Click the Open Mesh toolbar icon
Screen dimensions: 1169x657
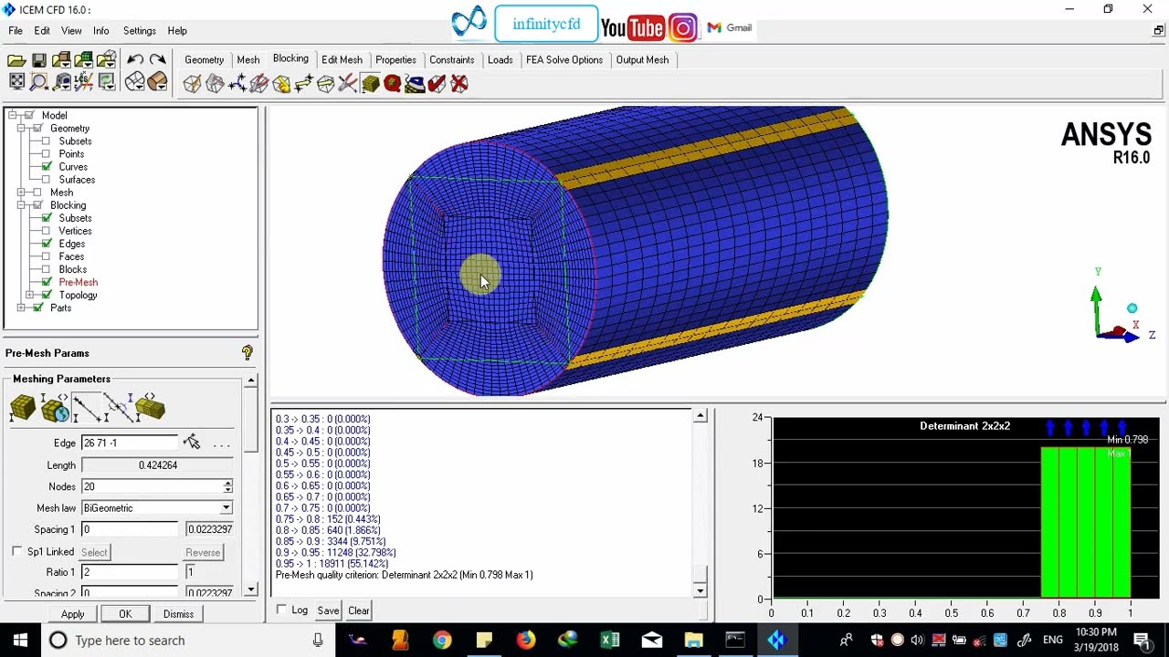84,60
